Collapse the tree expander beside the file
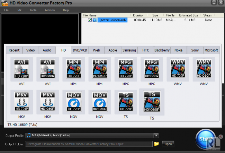The height and width of the screenshot is (153, 225). 85,20
